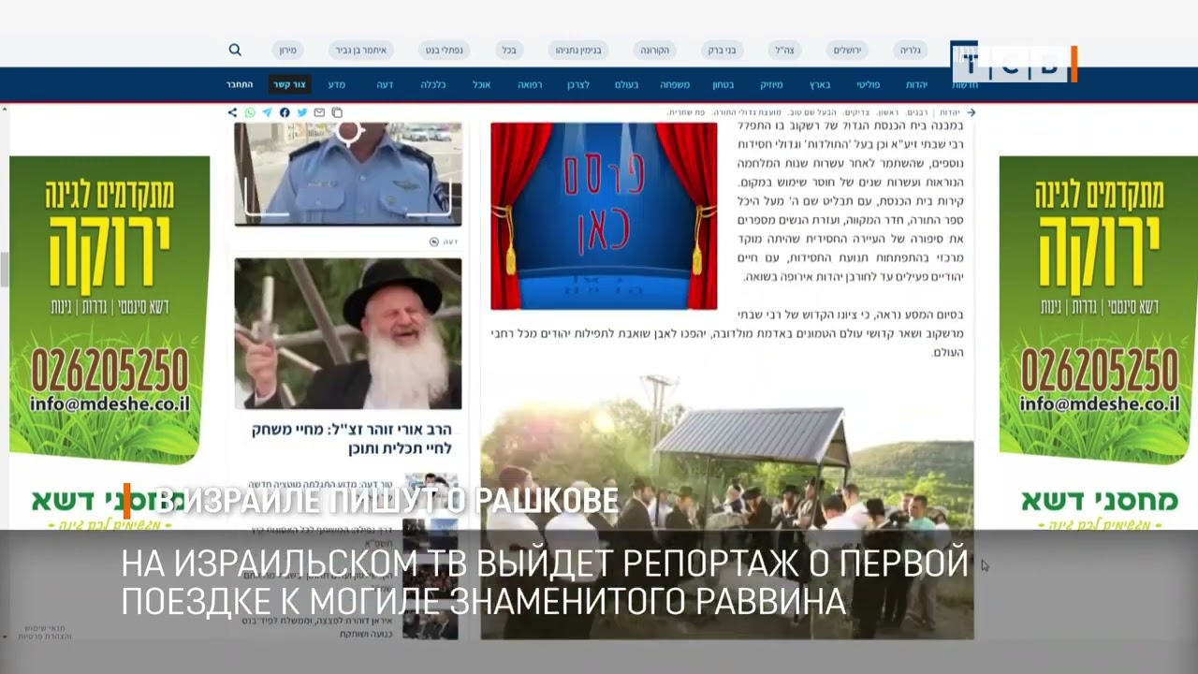This screenshot has height=674, width=1198.
Task: Click the מועצת גדולי התורה breadcrumb tag
Action: 747,112
